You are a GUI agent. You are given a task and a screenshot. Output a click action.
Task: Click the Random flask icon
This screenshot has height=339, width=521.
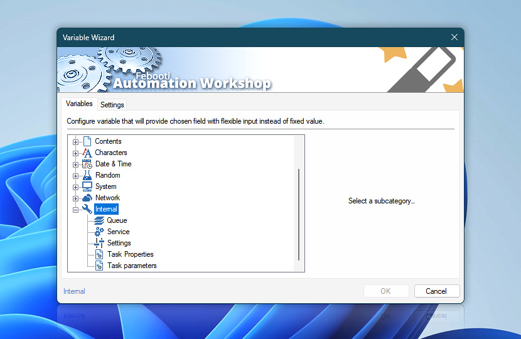[x=87, y=175]
